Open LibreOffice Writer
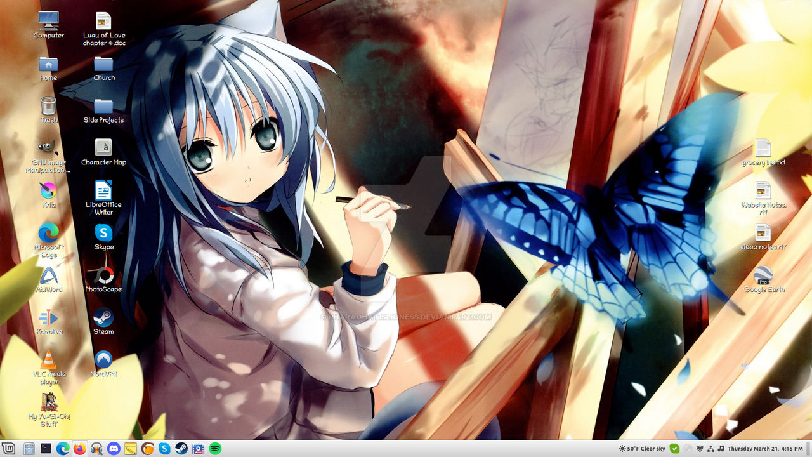 pos(103,190)
